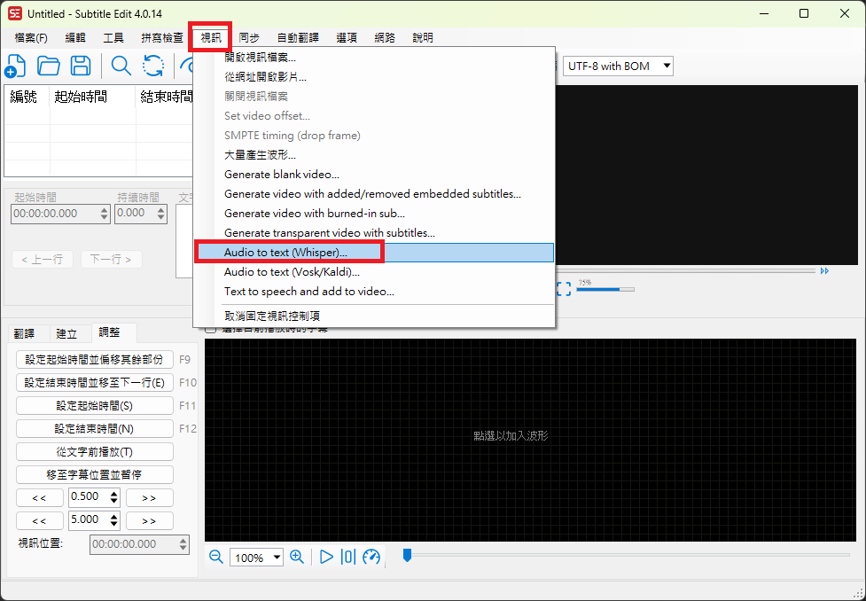Image resolution: width=866 pixels, height=601 pixels.
Task: Open the UTF-8 with BOM encoding dropdown
Action: point(618,66)
